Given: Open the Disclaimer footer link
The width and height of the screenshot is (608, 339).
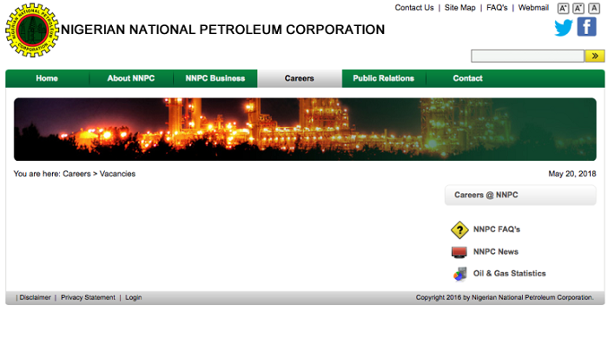Looking at the screenshot, I should [x=36, y=297].
